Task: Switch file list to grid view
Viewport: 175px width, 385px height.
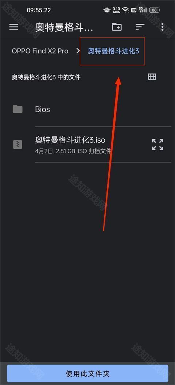Action: (x=152, y=77)
